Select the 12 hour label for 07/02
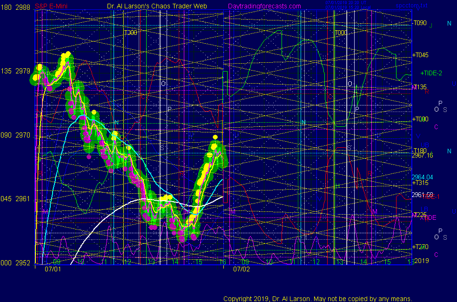The width and height of the screenshot is (457, 302). (x=316, y=262)
